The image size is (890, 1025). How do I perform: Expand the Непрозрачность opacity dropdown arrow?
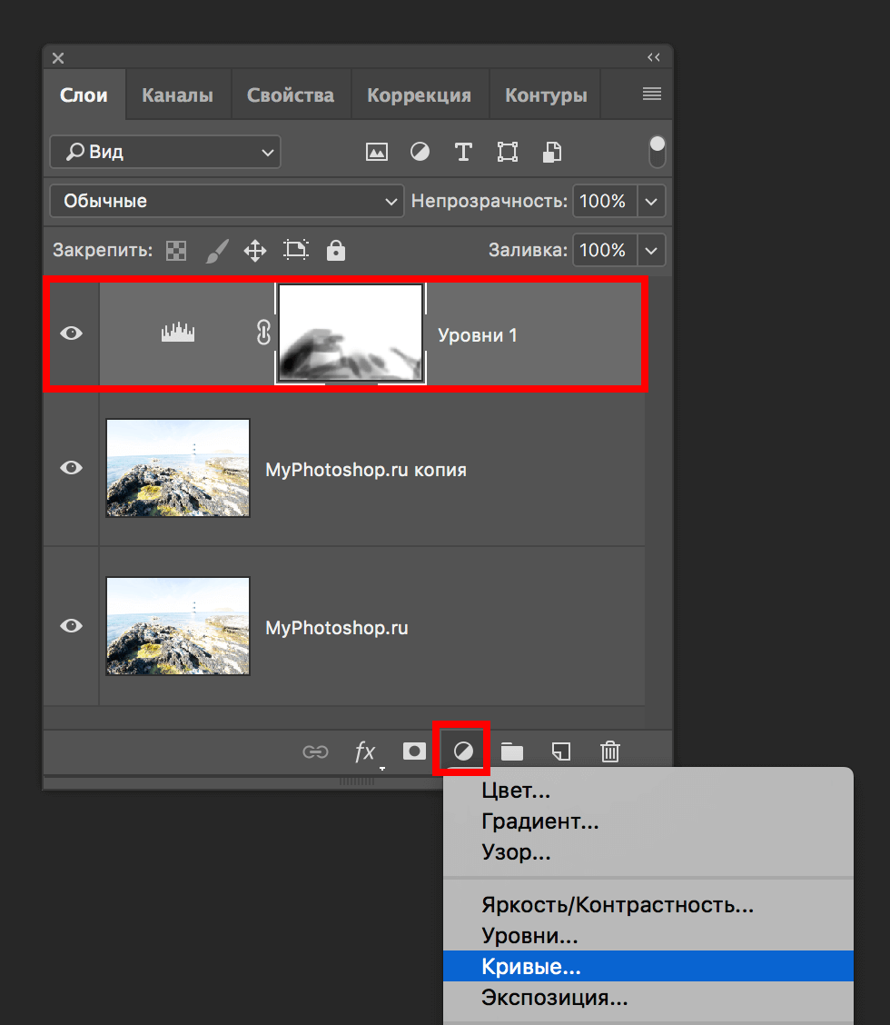pos(651,201)
